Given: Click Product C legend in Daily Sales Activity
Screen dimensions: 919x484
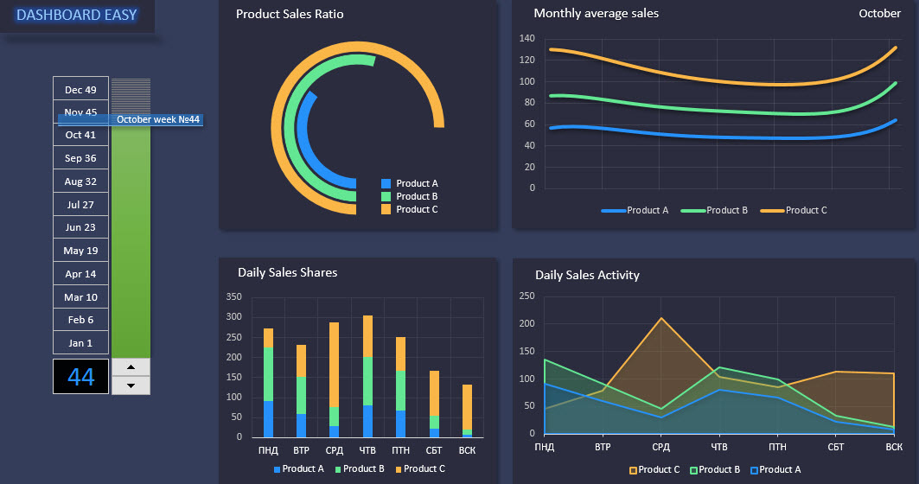Looking at the screenshot, I should 654,469.
